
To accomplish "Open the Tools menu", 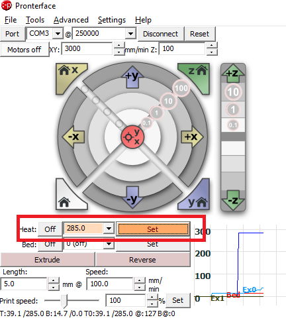I will (35, 20).
